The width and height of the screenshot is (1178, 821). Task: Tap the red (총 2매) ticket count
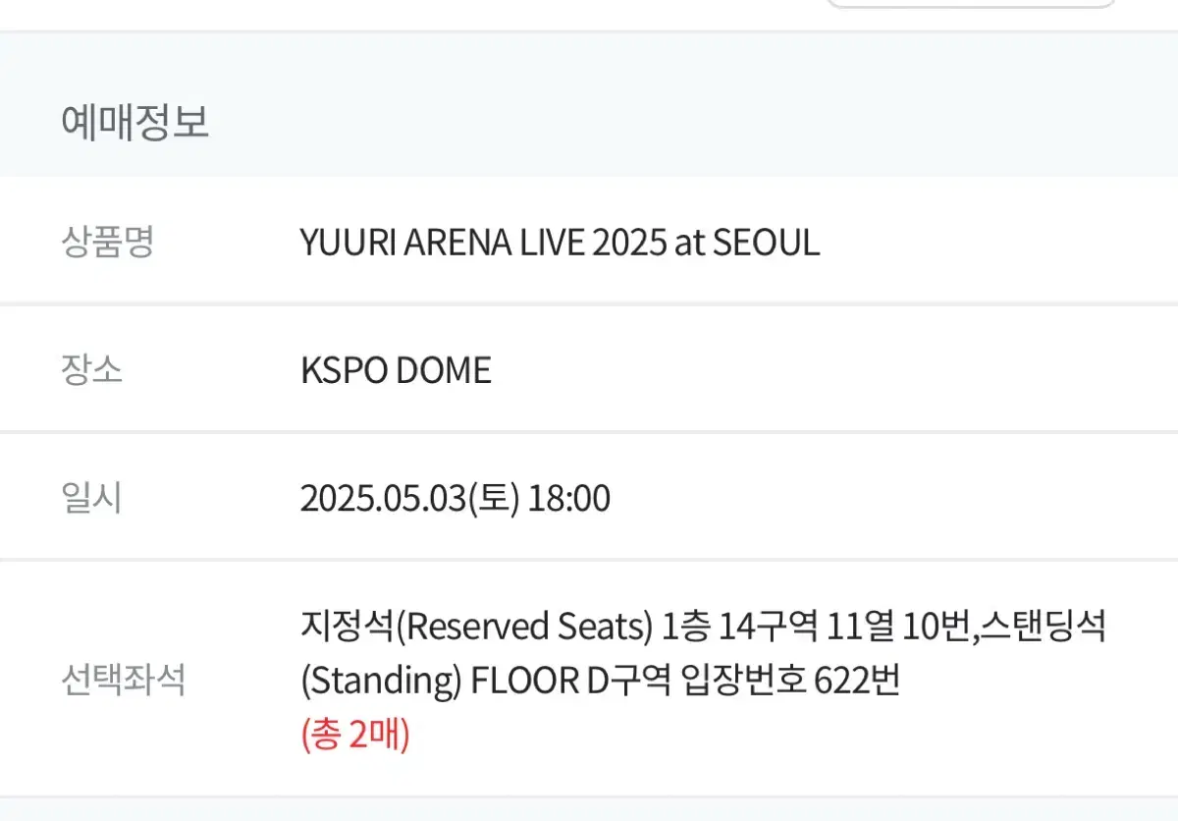point(354,735)
